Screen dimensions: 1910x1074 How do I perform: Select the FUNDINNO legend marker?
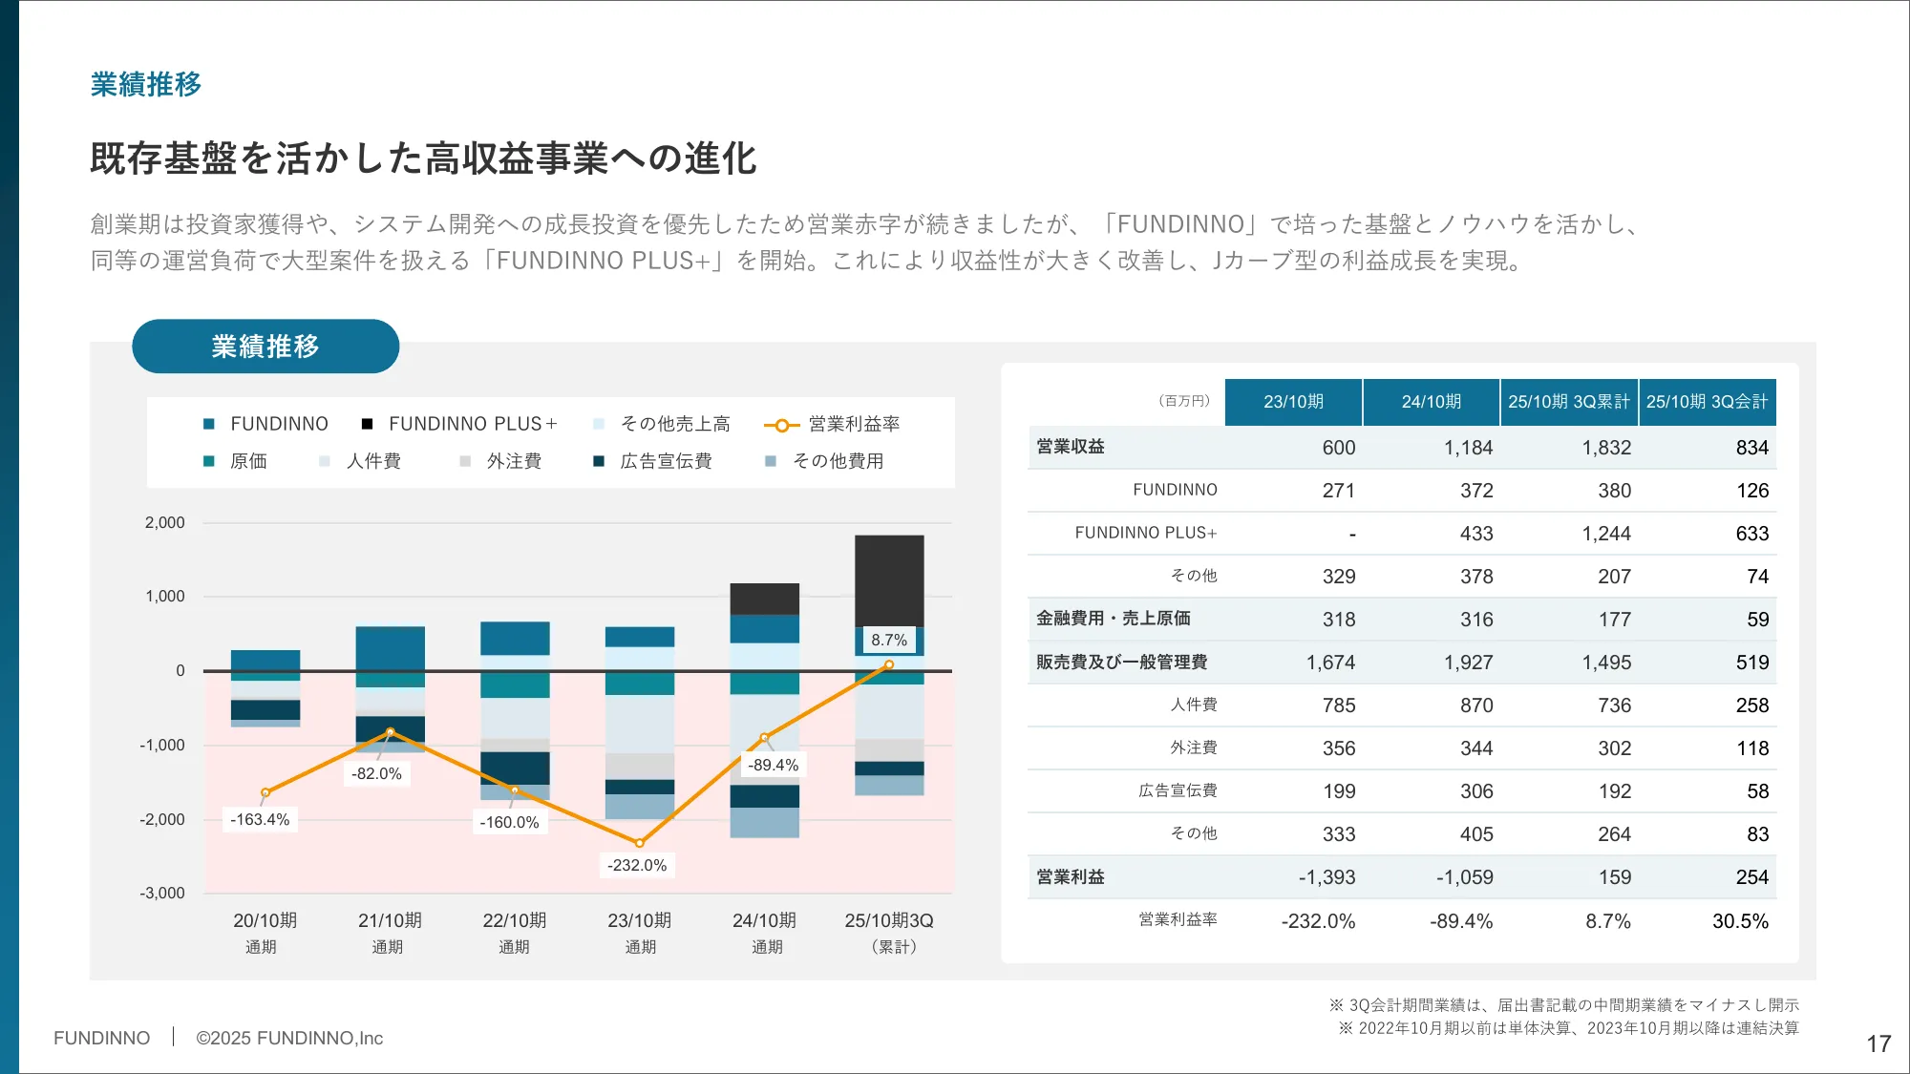[x=206, y=423]
